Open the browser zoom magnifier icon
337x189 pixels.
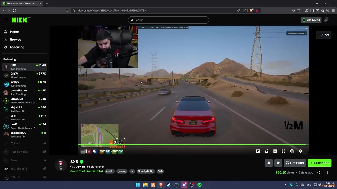tap(239, 10)
